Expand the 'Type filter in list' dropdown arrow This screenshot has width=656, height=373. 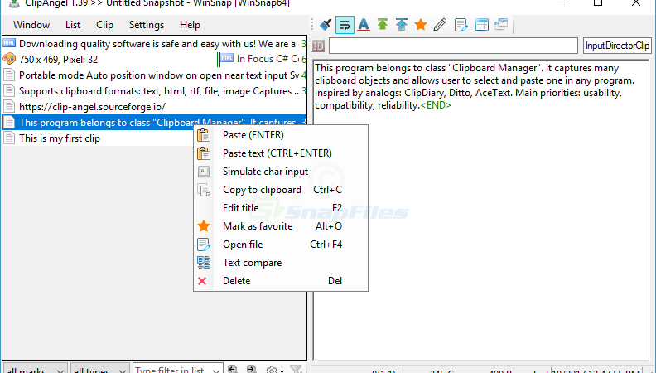pos(216,370)
